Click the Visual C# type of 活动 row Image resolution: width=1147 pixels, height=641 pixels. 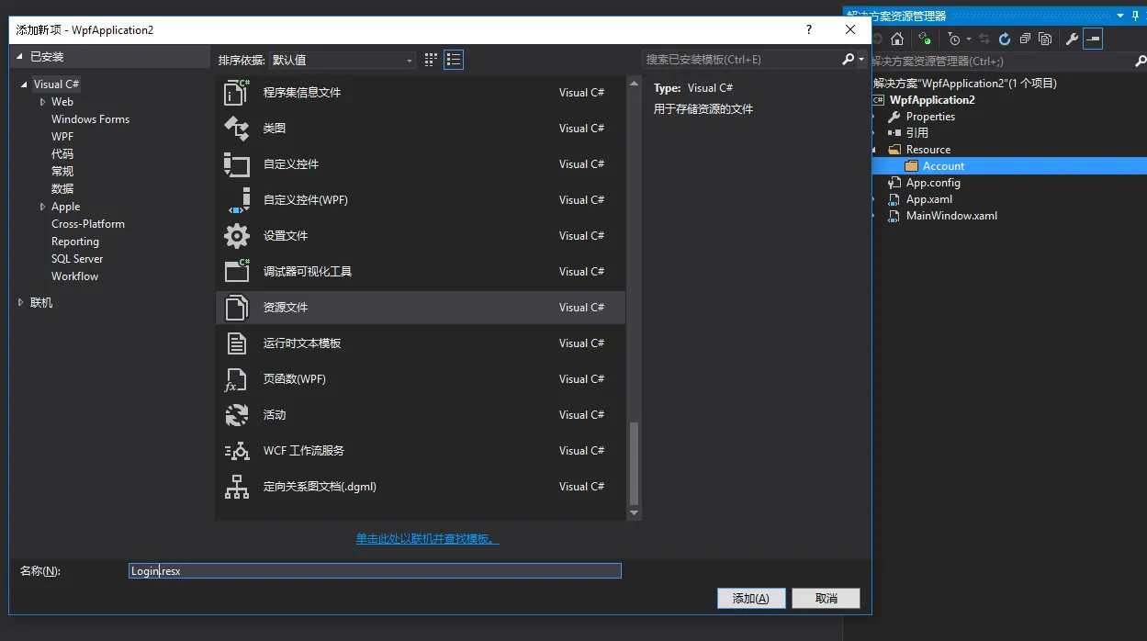[581, 415]
